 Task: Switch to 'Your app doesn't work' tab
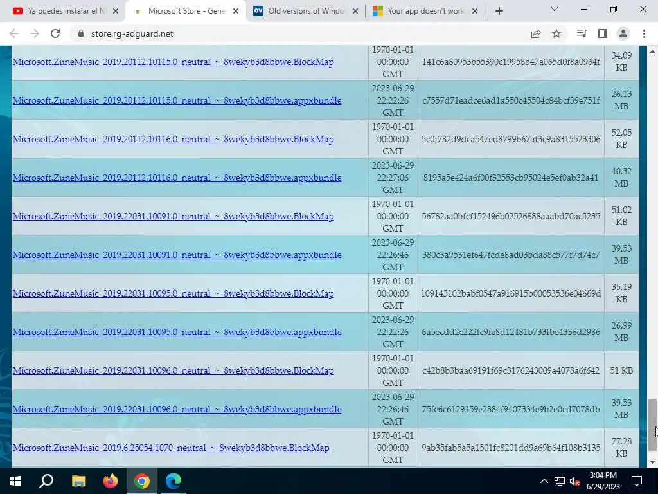[424, 12]
